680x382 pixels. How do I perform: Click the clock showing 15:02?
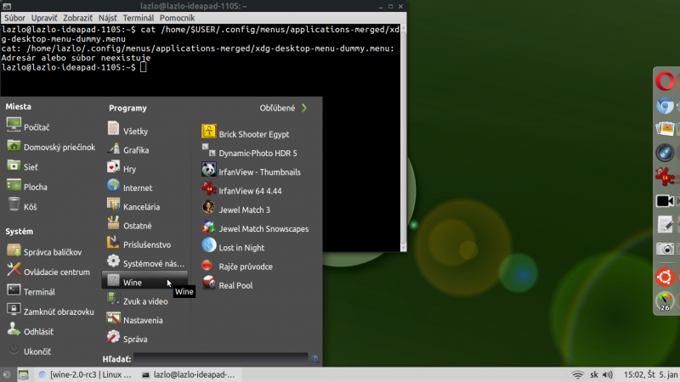pyautogui.click(x=650, y=374)
